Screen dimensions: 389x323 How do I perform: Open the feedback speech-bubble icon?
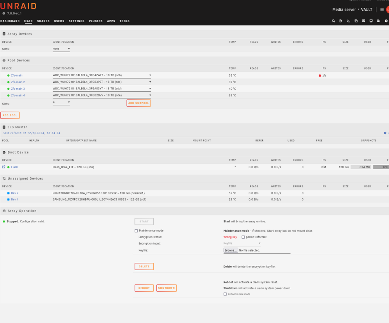363,21
